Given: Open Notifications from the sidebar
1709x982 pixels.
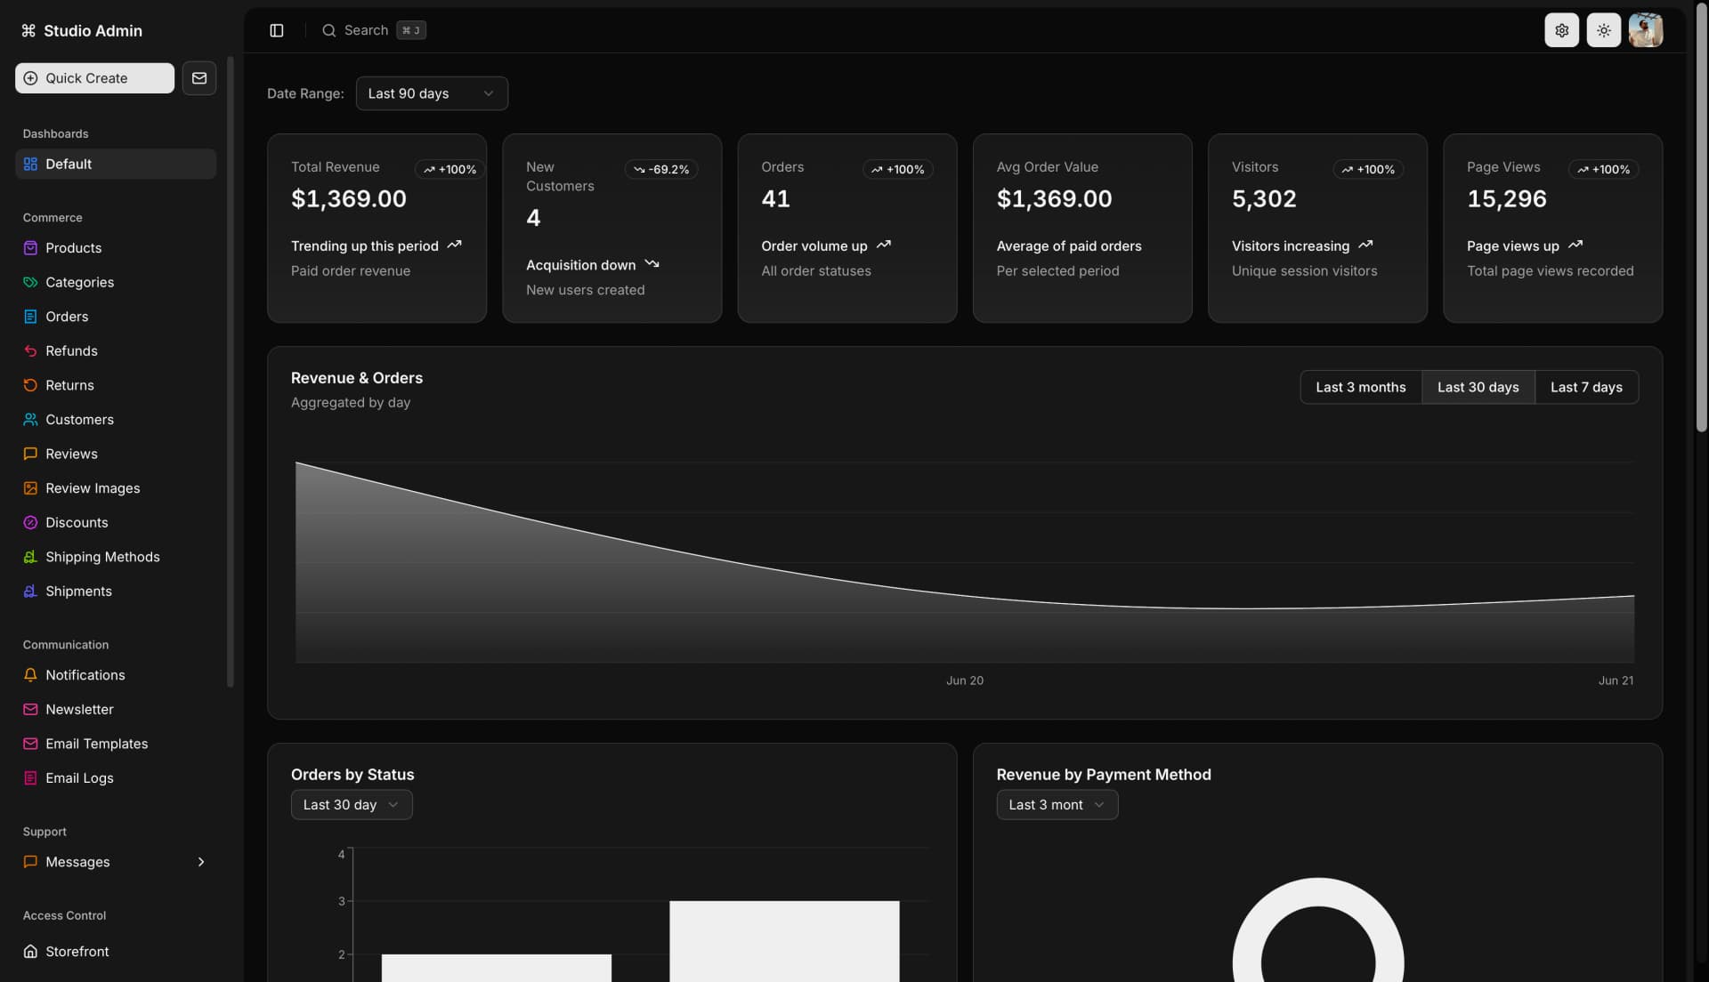Looking at the screenshot, I should pos(116,675).
